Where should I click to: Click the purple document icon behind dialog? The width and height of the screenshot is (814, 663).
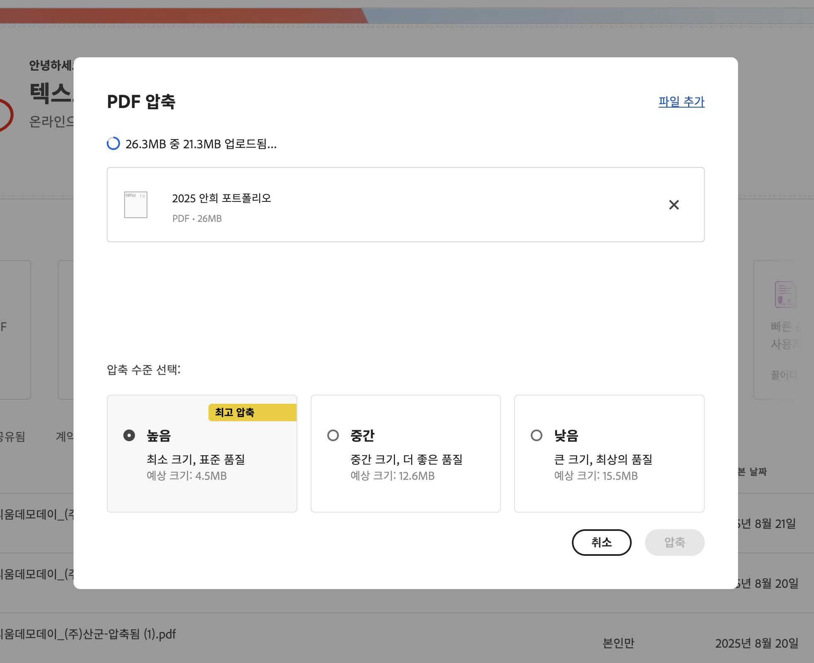coord(785,295)
